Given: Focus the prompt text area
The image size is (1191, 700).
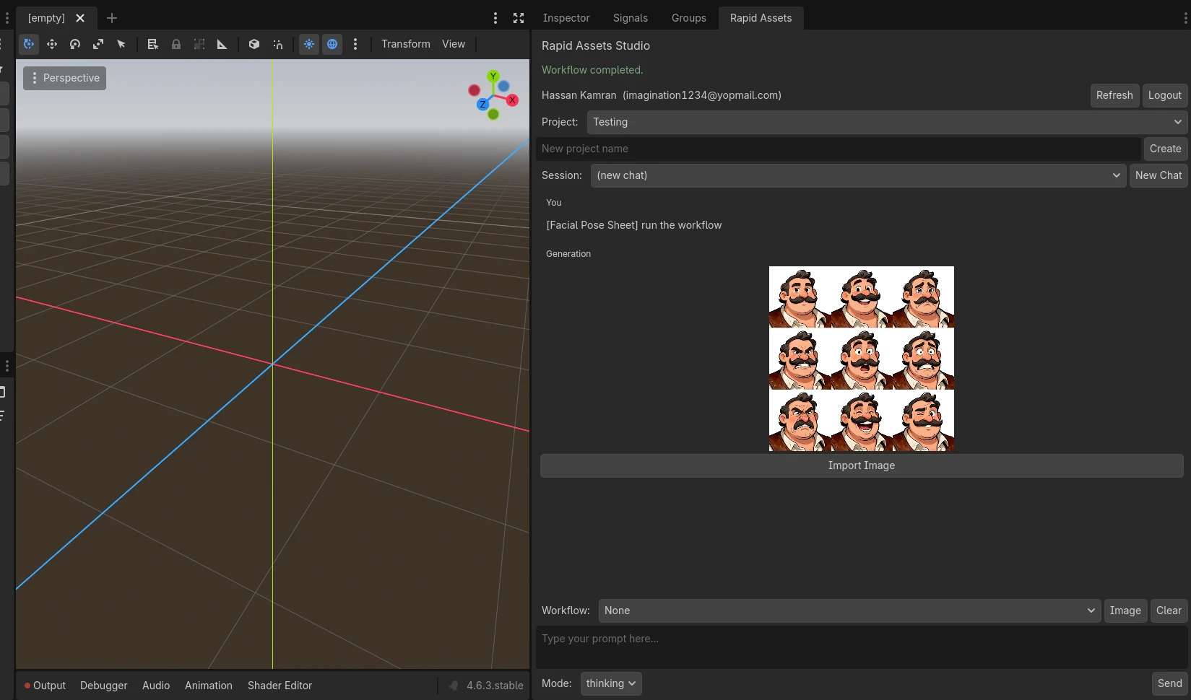Looking at the screenshot, I should click(862, 647).
